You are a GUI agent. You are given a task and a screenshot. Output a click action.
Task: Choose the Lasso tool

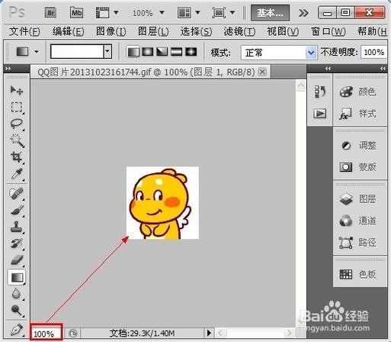point(17,124)
